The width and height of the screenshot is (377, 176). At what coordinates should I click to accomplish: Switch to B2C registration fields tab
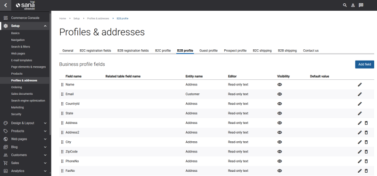pyautogui.click(x=96, y=51)
